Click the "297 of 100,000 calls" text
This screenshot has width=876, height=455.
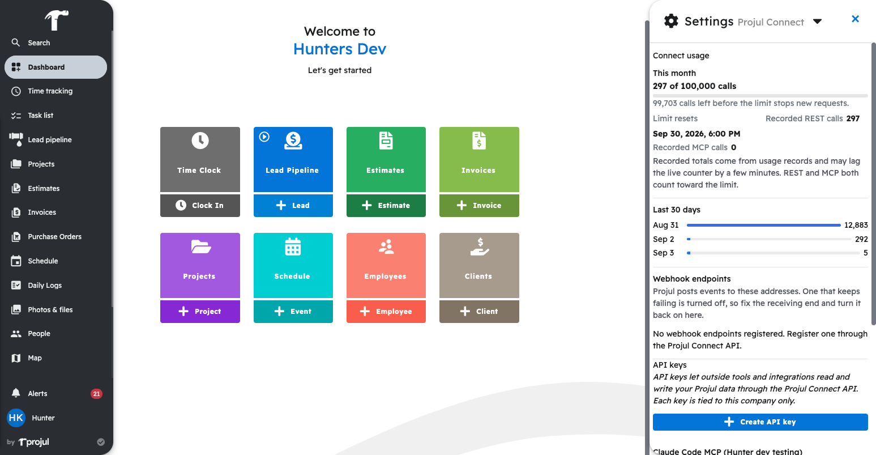click(x=694, y=86)
